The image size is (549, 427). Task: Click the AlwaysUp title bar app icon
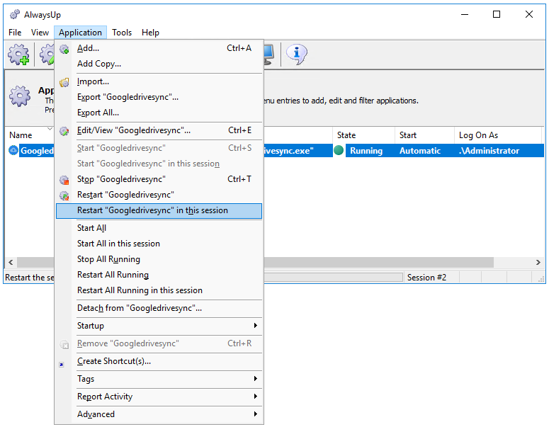click(x=15, y=14)
